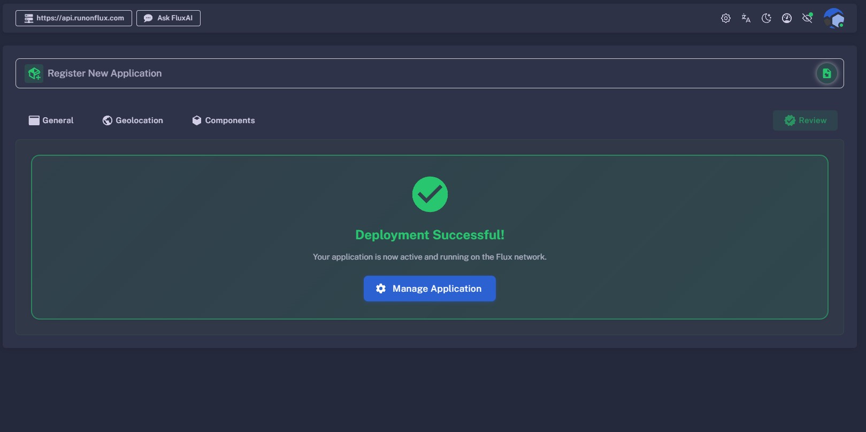Click the Register New Application title text
866x432 pixels.
pyautogui.click(x=104, y=73)
